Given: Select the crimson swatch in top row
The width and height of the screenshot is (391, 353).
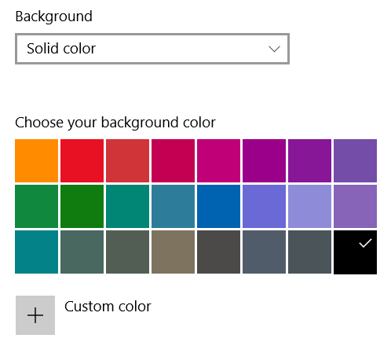Looking at the screenshot, I should pos(173,160).
